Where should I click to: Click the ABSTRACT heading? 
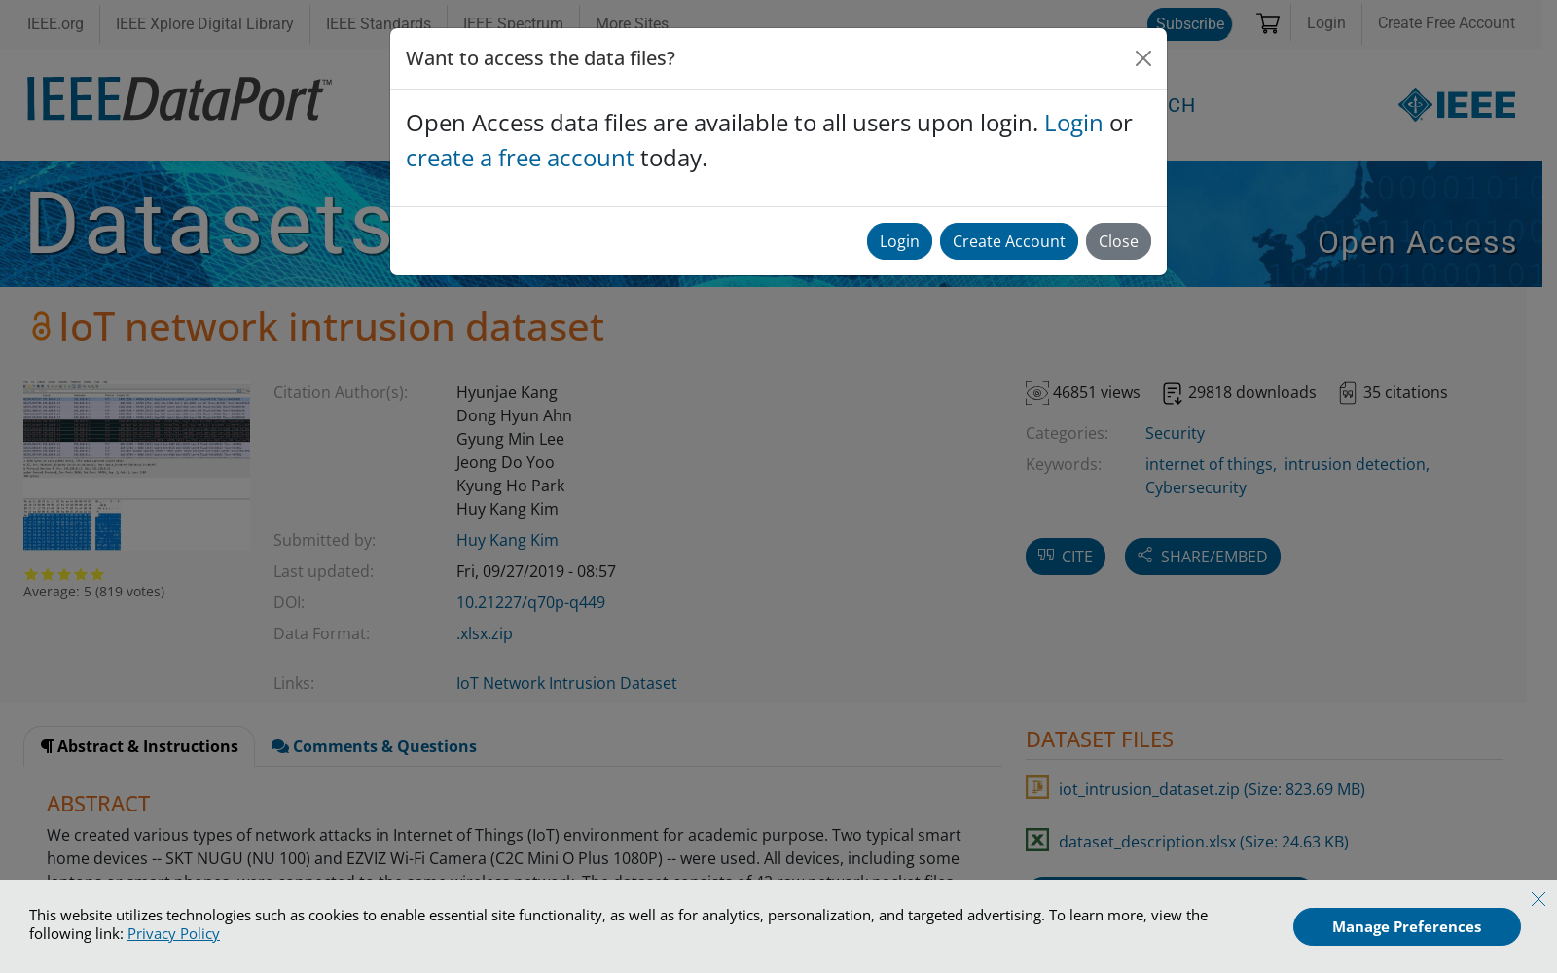98,804
